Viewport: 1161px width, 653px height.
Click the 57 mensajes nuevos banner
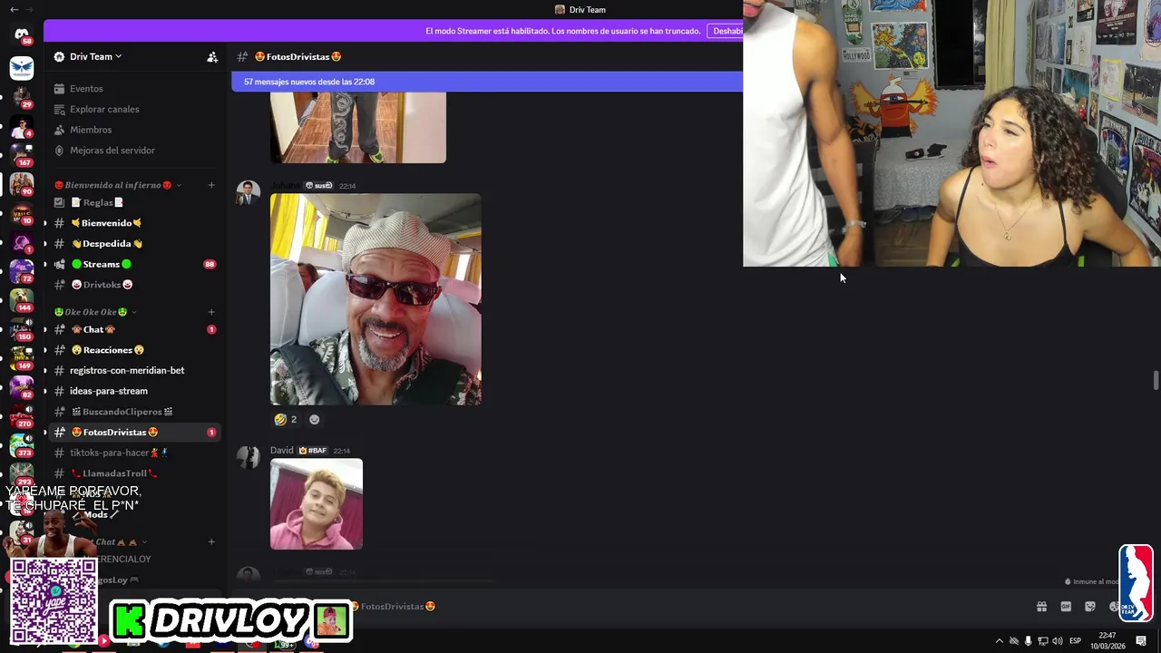coord(487,82)
